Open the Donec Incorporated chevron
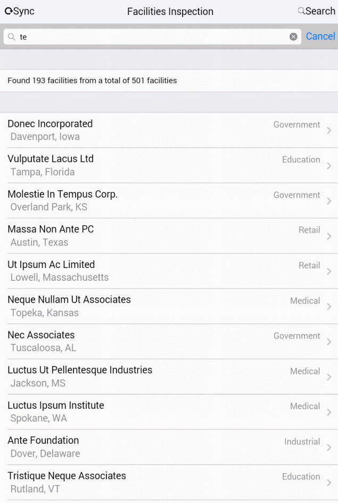 329,130
